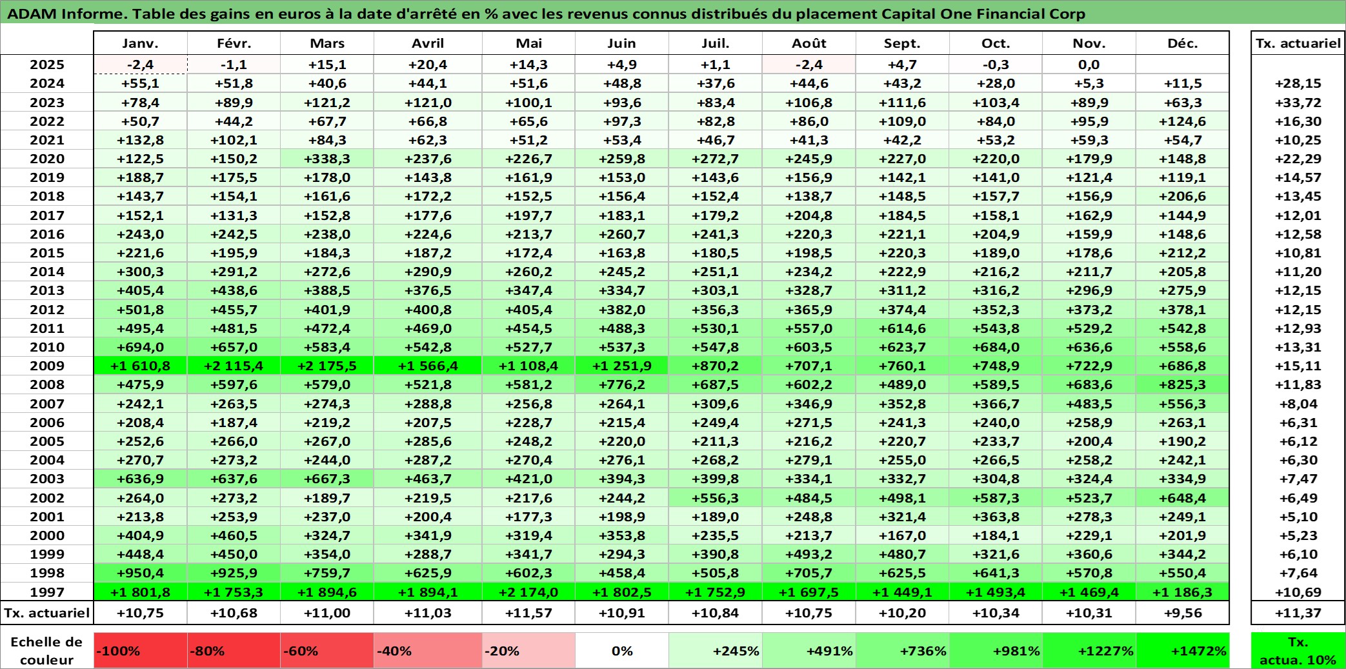Click cell +648,4 for December 2002
This screenshot has width=1346, height=669.
coord(1183,498)
